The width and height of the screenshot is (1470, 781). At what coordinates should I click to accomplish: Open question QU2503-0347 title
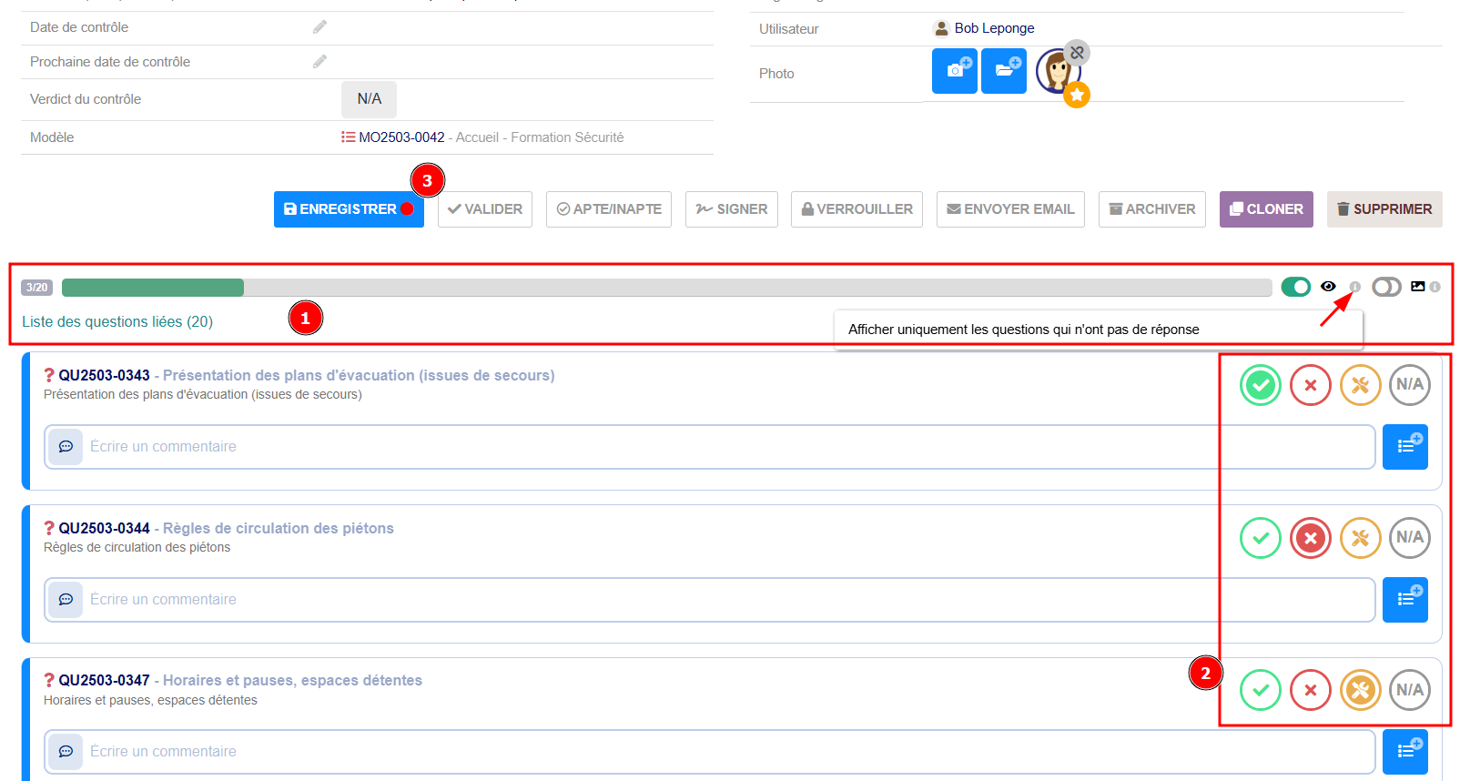point(240,681)
